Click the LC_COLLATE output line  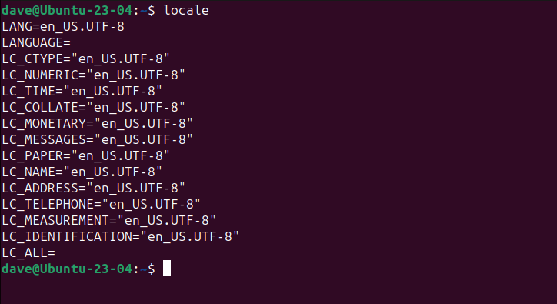93,108
